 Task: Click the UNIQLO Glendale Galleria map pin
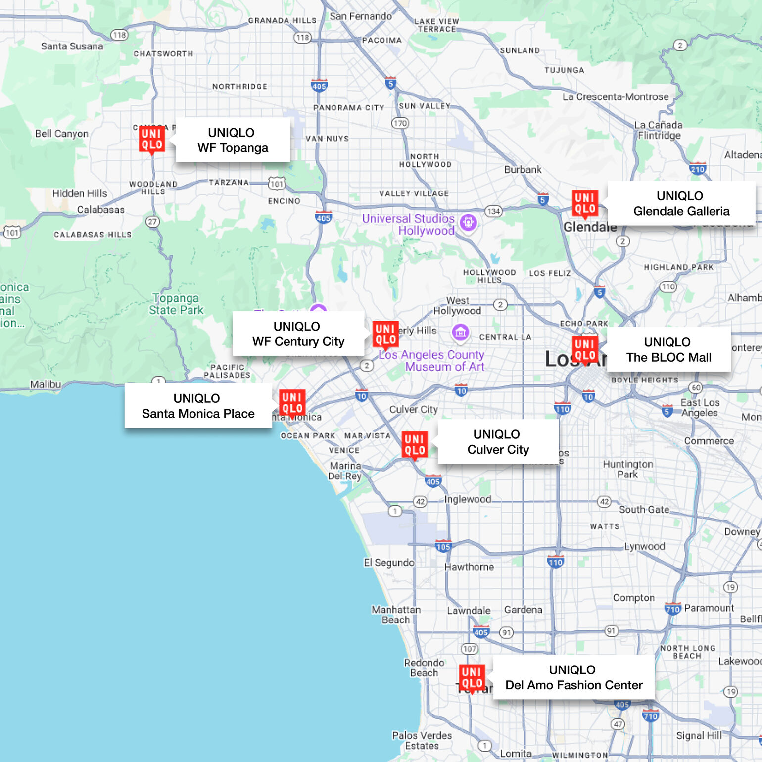585,203
